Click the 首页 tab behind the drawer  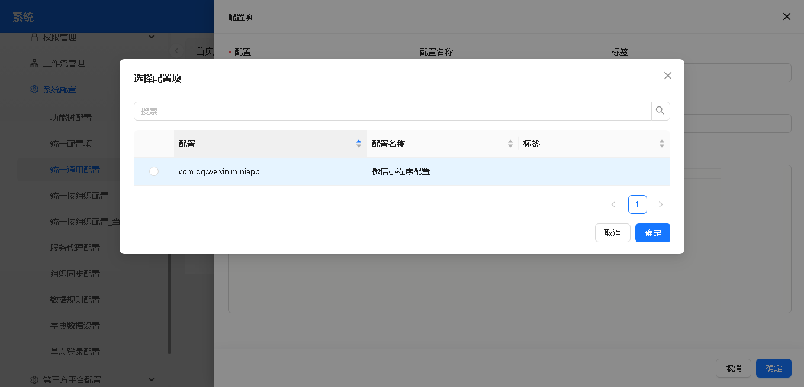click(204, 51)
